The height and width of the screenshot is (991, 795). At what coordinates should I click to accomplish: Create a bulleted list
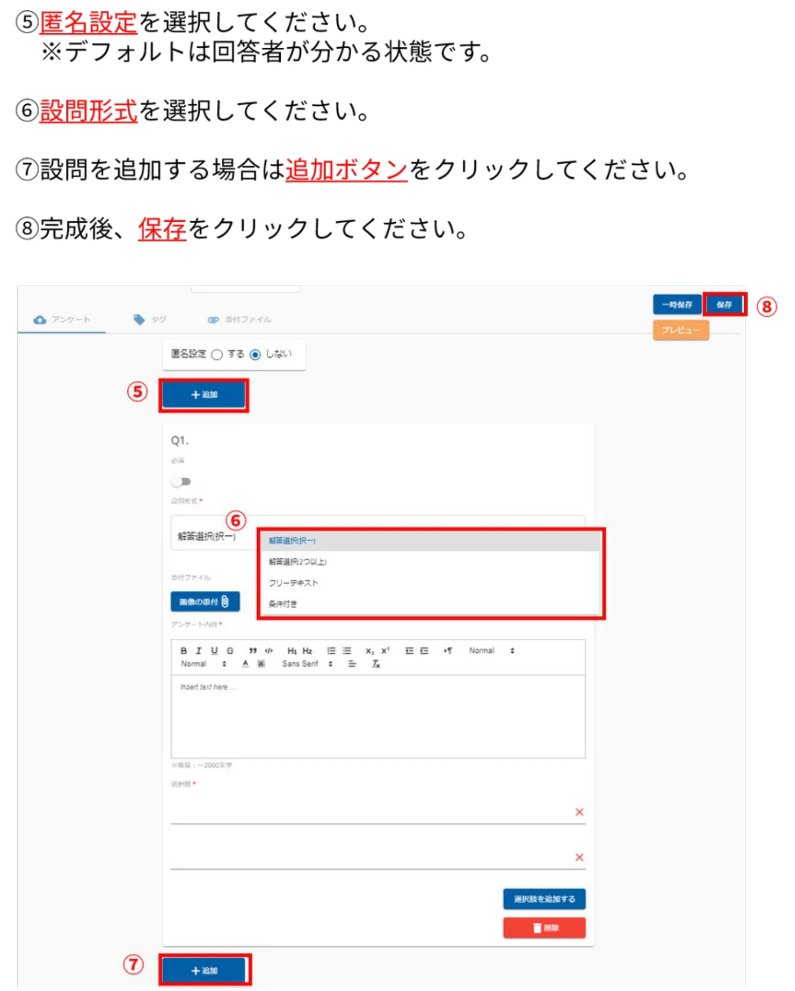347,650
